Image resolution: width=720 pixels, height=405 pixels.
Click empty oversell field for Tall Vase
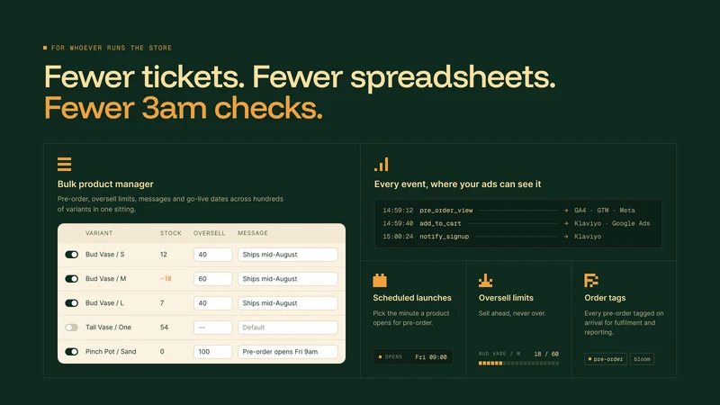point(212,328)
